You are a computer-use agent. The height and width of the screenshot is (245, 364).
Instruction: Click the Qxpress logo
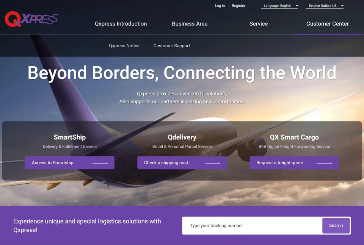[31, 19]
